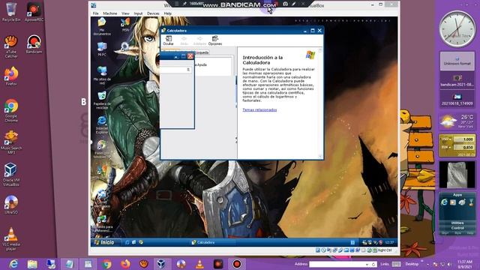Open bandicam 2021-08 thumbnail in sidebar
This screenshot has width=480, height=270.
pos(457,80)
